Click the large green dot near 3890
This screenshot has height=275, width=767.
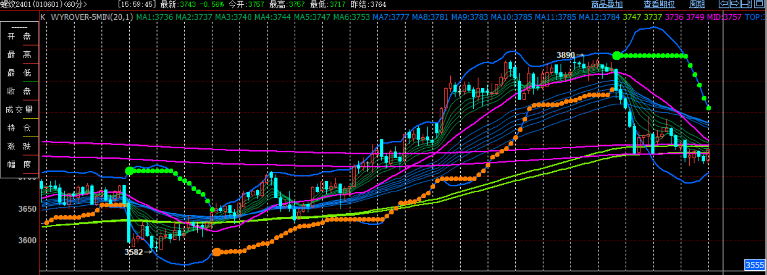click(617, 56)
